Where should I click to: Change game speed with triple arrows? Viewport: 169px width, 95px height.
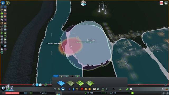click(x=26, y=93)
